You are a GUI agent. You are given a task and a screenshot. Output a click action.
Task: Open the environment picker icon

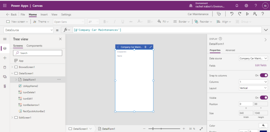point(191,6)
